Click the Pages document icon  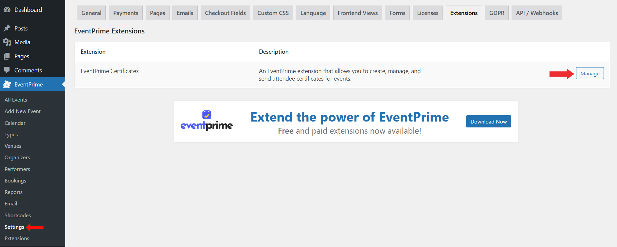(7, 56)
